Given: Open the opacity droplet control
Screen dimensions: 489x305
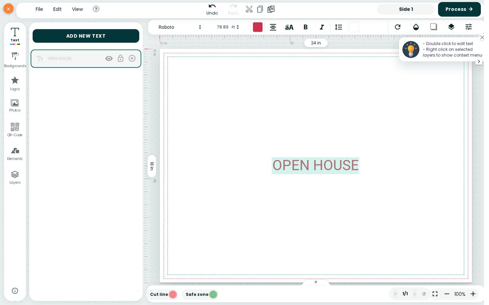Looking at the screenshot, I should tap(416, 27).
